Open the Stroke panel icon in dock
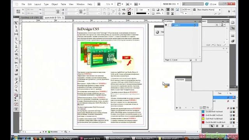 click(x=233, y=36)
